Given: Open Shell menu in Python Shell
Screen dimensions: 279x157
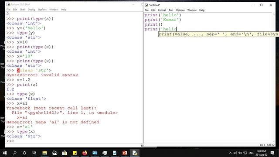Looking at the screenshot, I should click(22, 10).
